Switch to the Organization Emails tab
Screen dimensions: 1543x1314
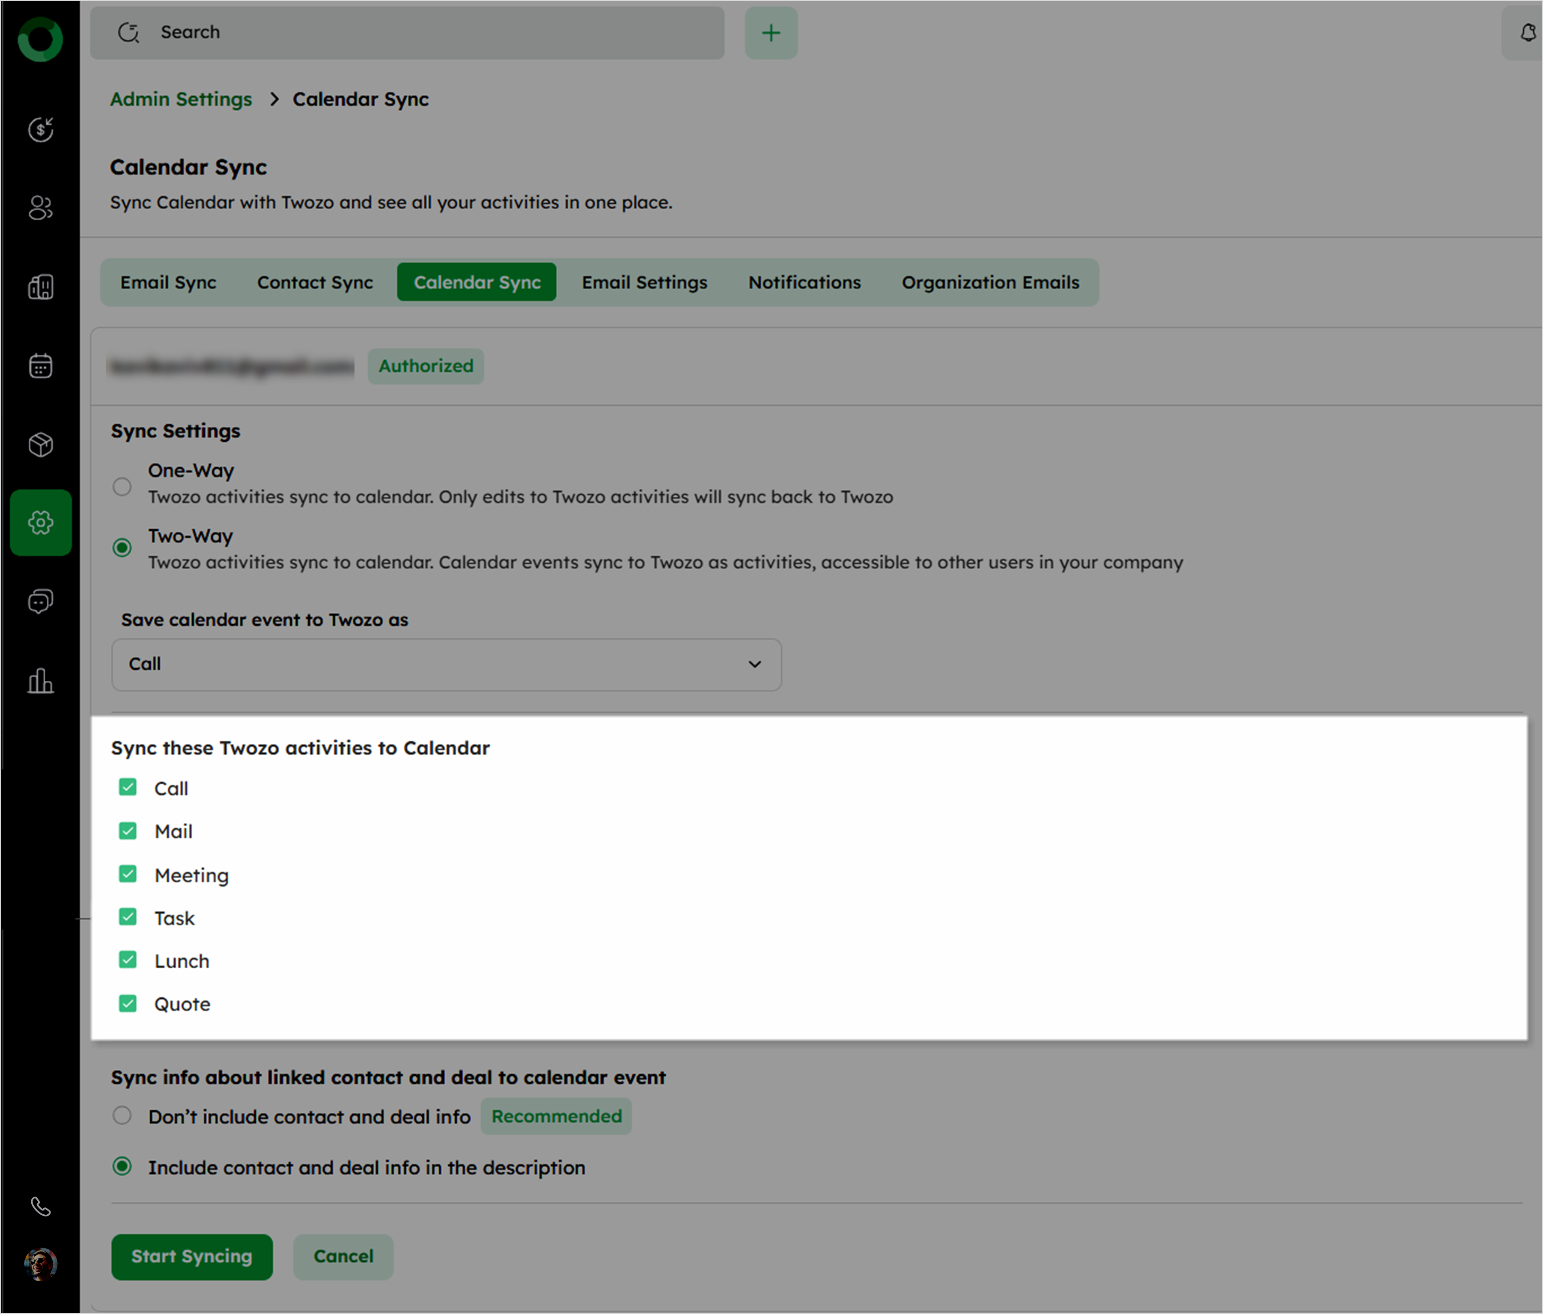click(x=990, y=283)
